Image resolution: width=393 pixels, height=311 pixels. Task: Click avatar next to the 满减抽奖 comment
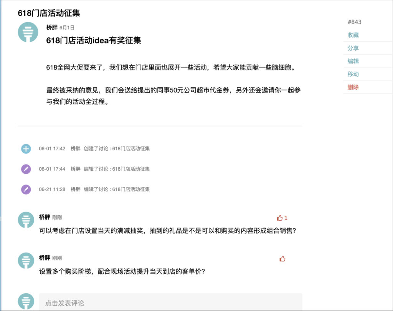28,220
